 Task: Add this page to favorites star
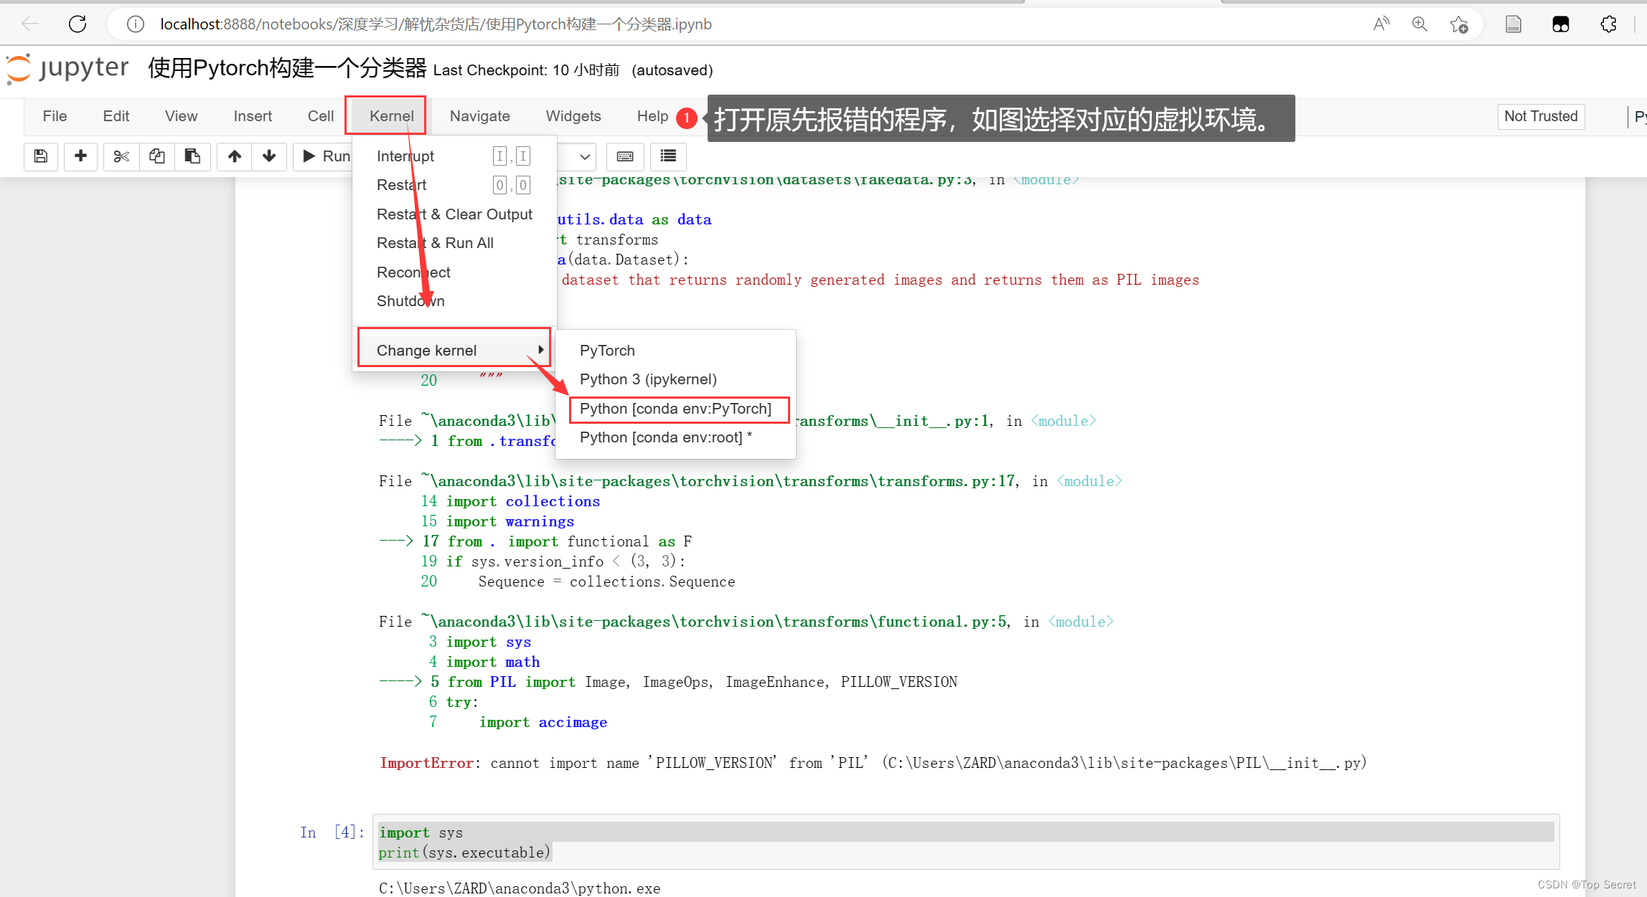1458,24
